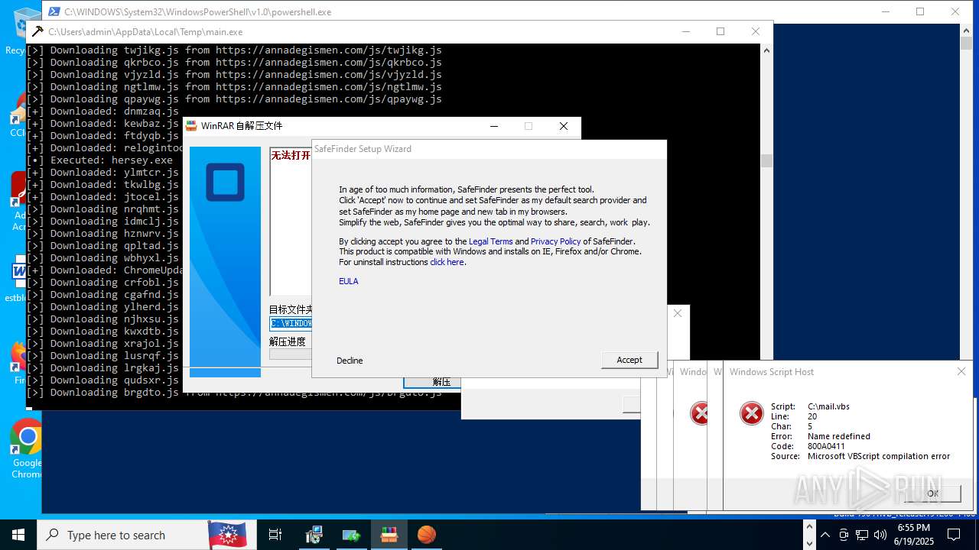Close the main.exe console window
Screen dimensions: 979x550
(x=756, y=31)
